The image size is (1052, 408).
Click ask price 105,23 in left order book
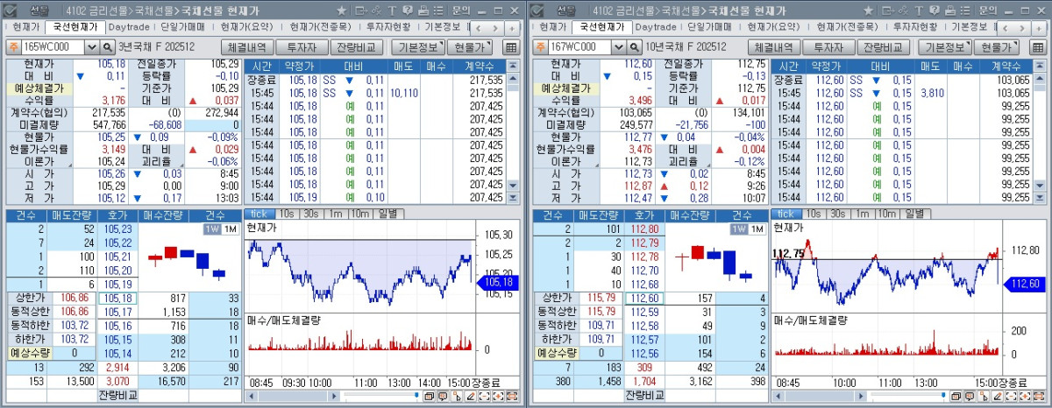117,229
